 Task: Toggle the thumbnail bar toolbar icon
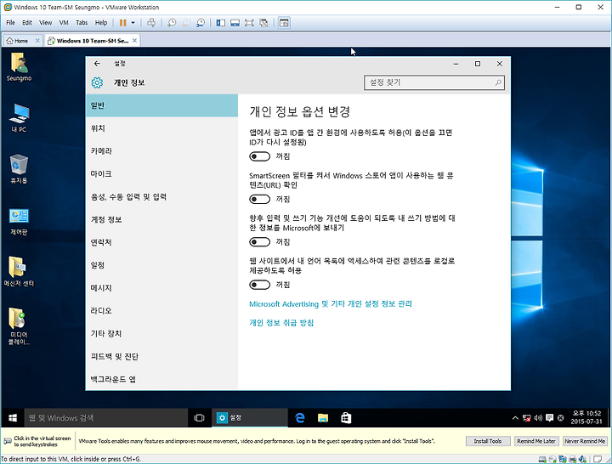235,23
